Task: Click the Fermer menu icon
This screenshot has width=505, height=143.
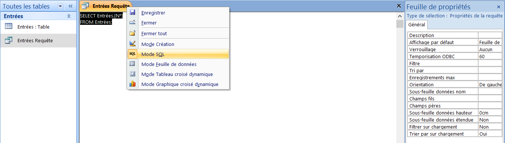Action: pos(132,23)
